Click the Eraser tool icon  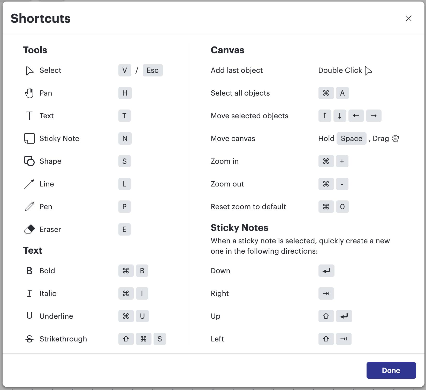29,229
